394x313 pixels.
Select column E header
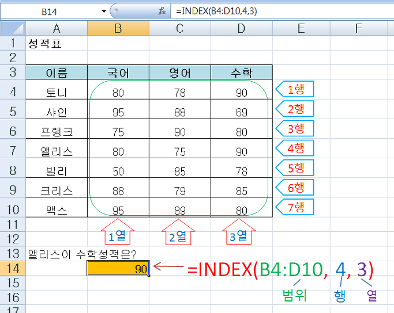point(301,28)
